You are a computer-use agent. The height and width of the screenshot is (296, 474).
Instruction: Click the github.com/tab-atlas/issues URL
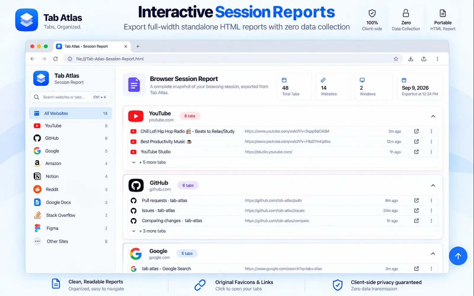(x=275, y=210)
